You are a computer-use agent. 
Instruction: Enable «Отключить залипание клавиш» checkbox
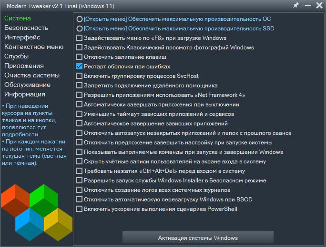[80, 57]
